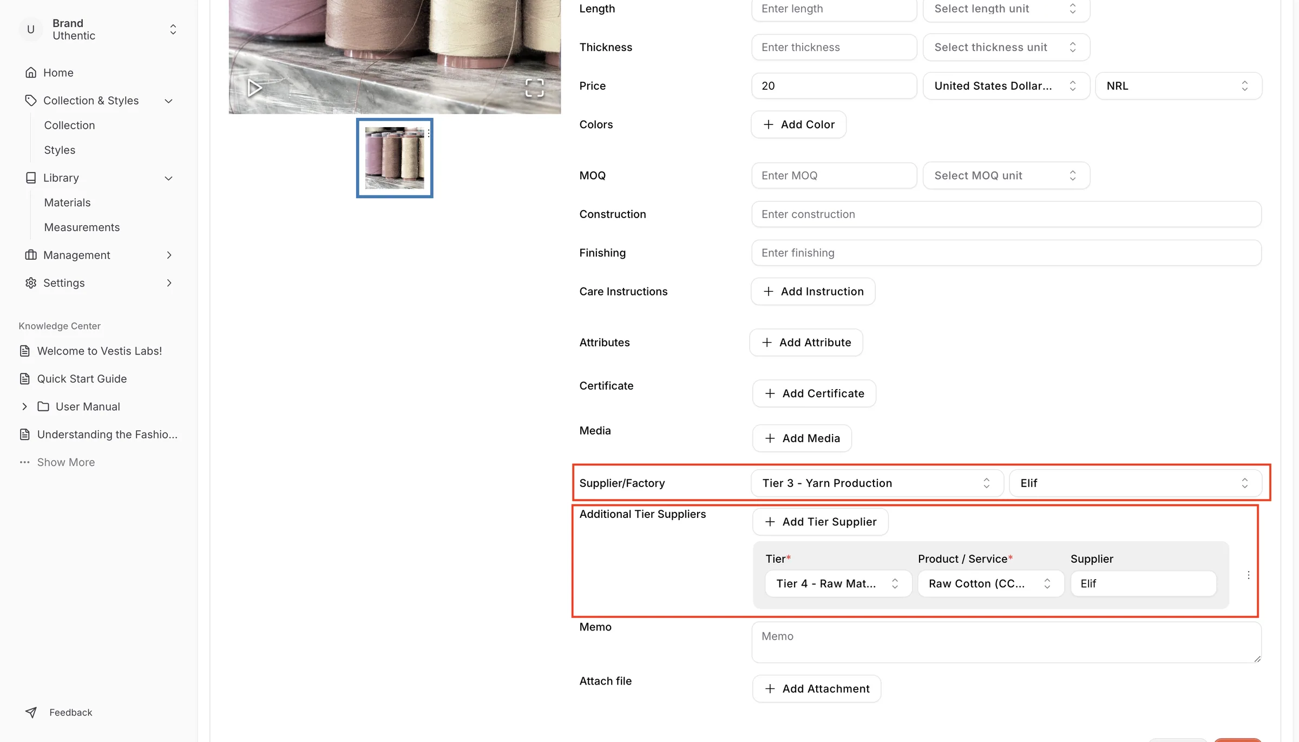This screenshot has width=1299, height=742.
Task: Click the Settings gear icon
Action: pyautogui.click(x=31, y=283)
